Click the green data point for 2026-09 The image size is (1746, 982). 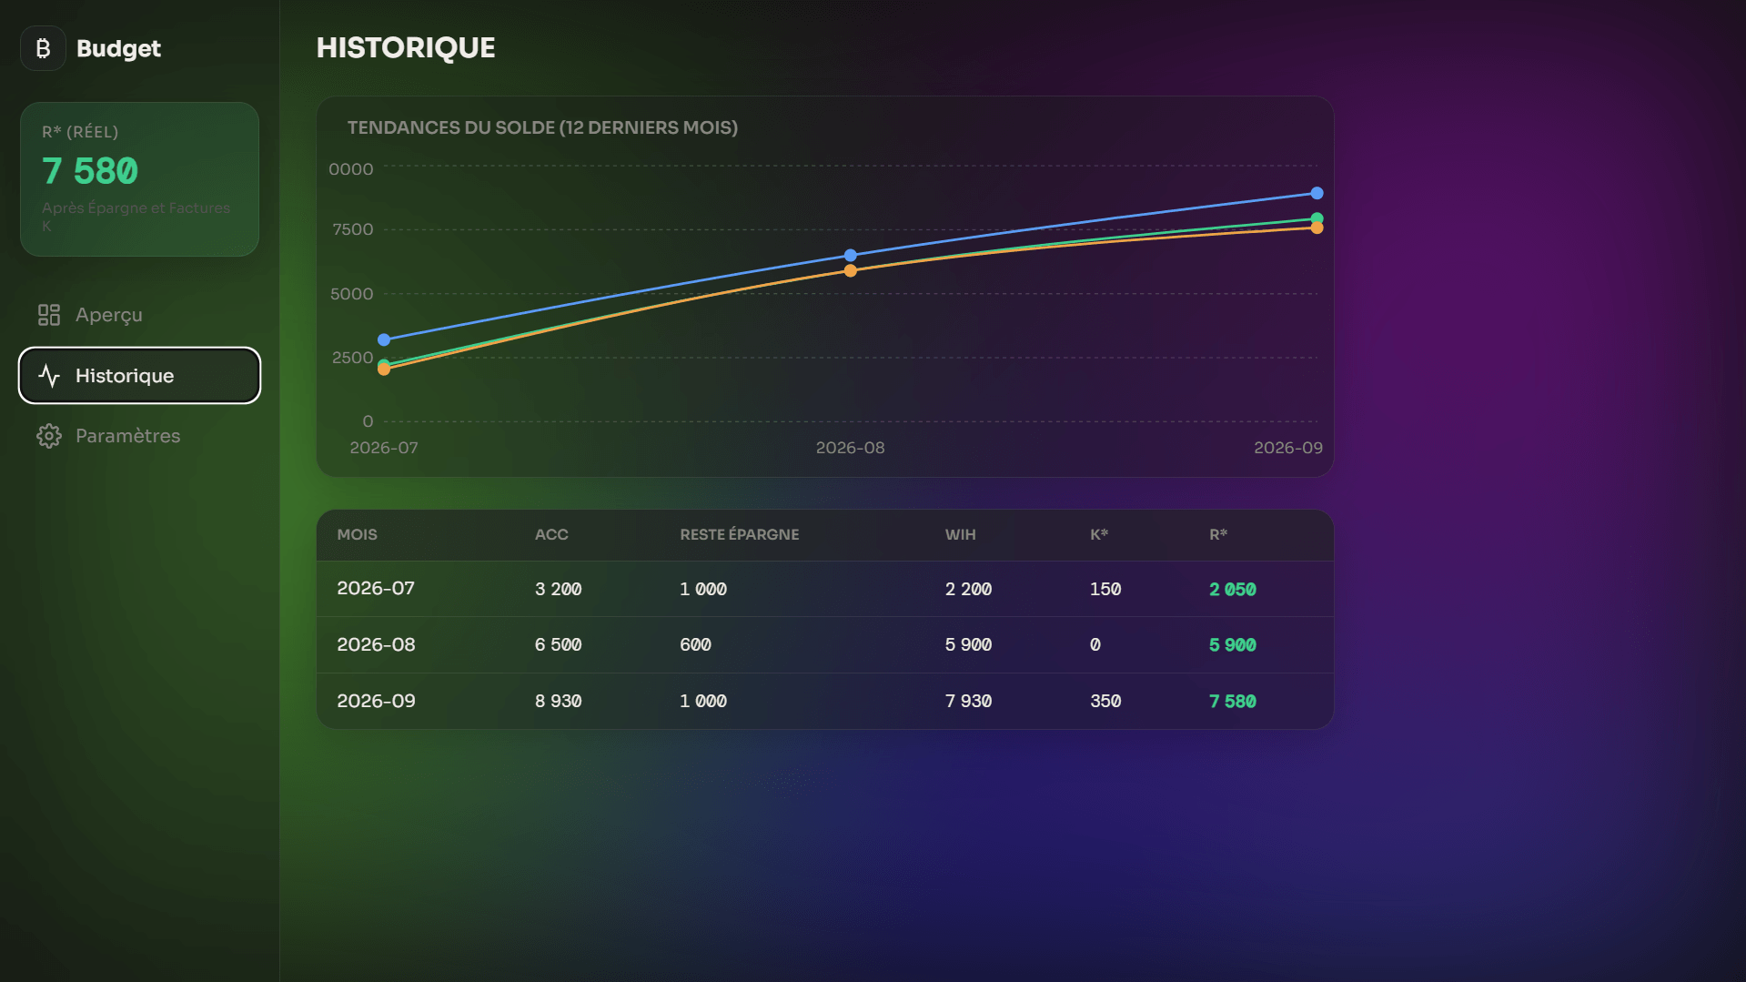coord(1317,218)
